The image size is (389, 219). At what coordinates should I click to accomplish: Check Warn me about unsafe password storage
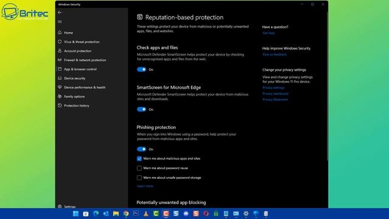[x=139, y=178]
